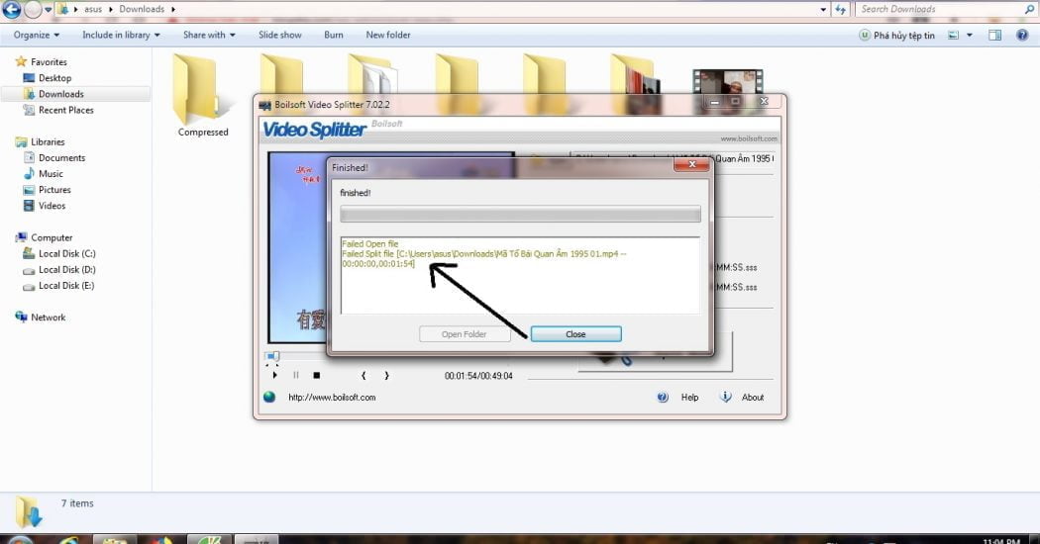Click the About info icon
This screenshot has width=1040, height=544.
[x=726, y=397]
